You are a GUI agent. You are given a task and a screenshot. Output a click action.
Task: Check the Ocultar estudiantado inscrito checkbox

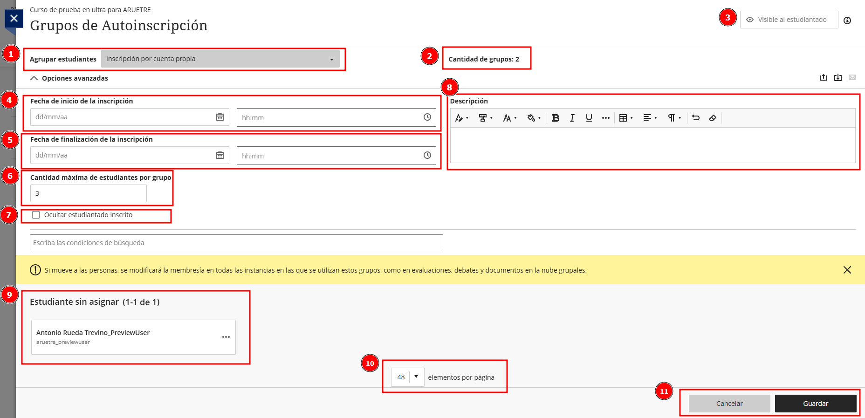click(x=36, y=215)
